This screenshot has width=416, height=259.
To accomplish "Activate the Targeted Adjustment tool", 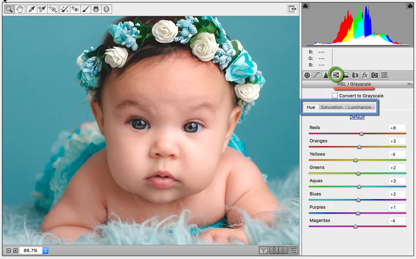I will point(53,9).
